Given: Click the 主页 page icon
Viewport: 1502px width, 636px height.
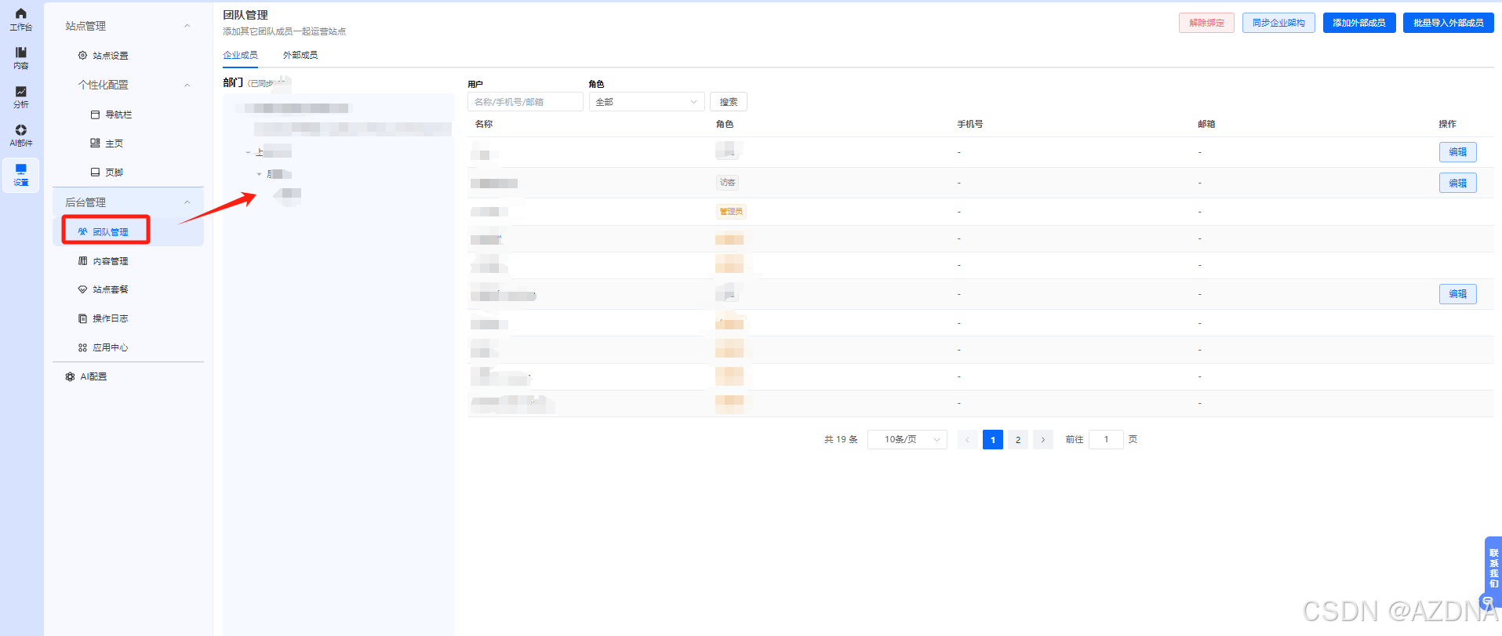Looking at the screenshot, I should (x=95, y=144).
